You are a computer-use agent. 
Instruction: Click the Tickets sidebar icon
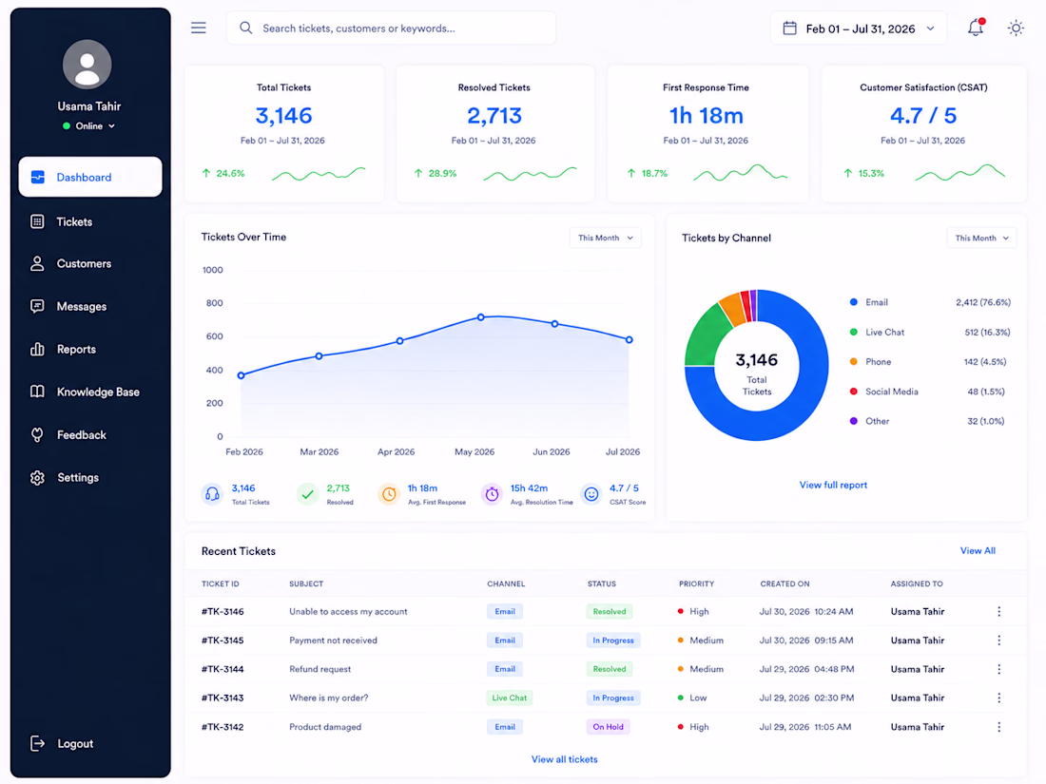coord(37,221)
